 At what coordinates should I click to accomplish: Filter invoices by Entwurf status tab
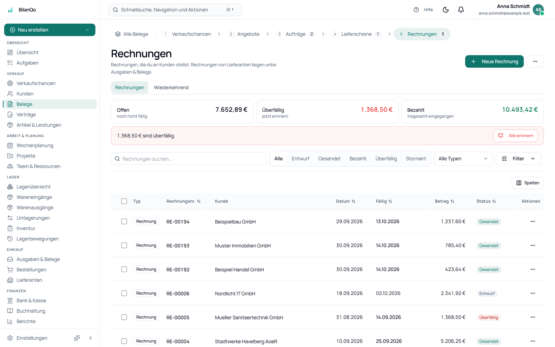[x=300, y=159]
